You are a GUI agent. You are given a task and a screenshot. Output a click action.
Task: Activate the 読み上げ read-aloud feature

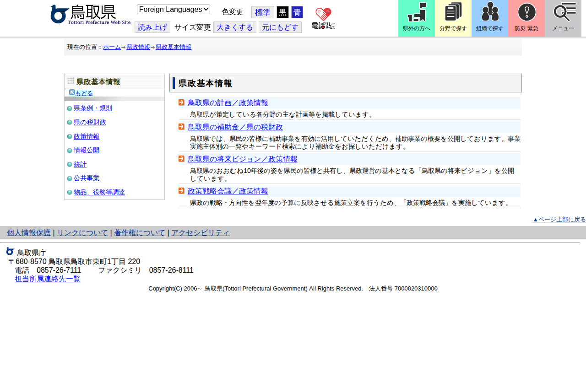152,27
